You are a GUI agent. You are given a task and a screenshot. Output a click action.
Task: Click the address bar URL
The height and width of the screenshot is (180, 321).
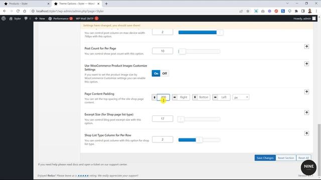click(x=70, y=11)
